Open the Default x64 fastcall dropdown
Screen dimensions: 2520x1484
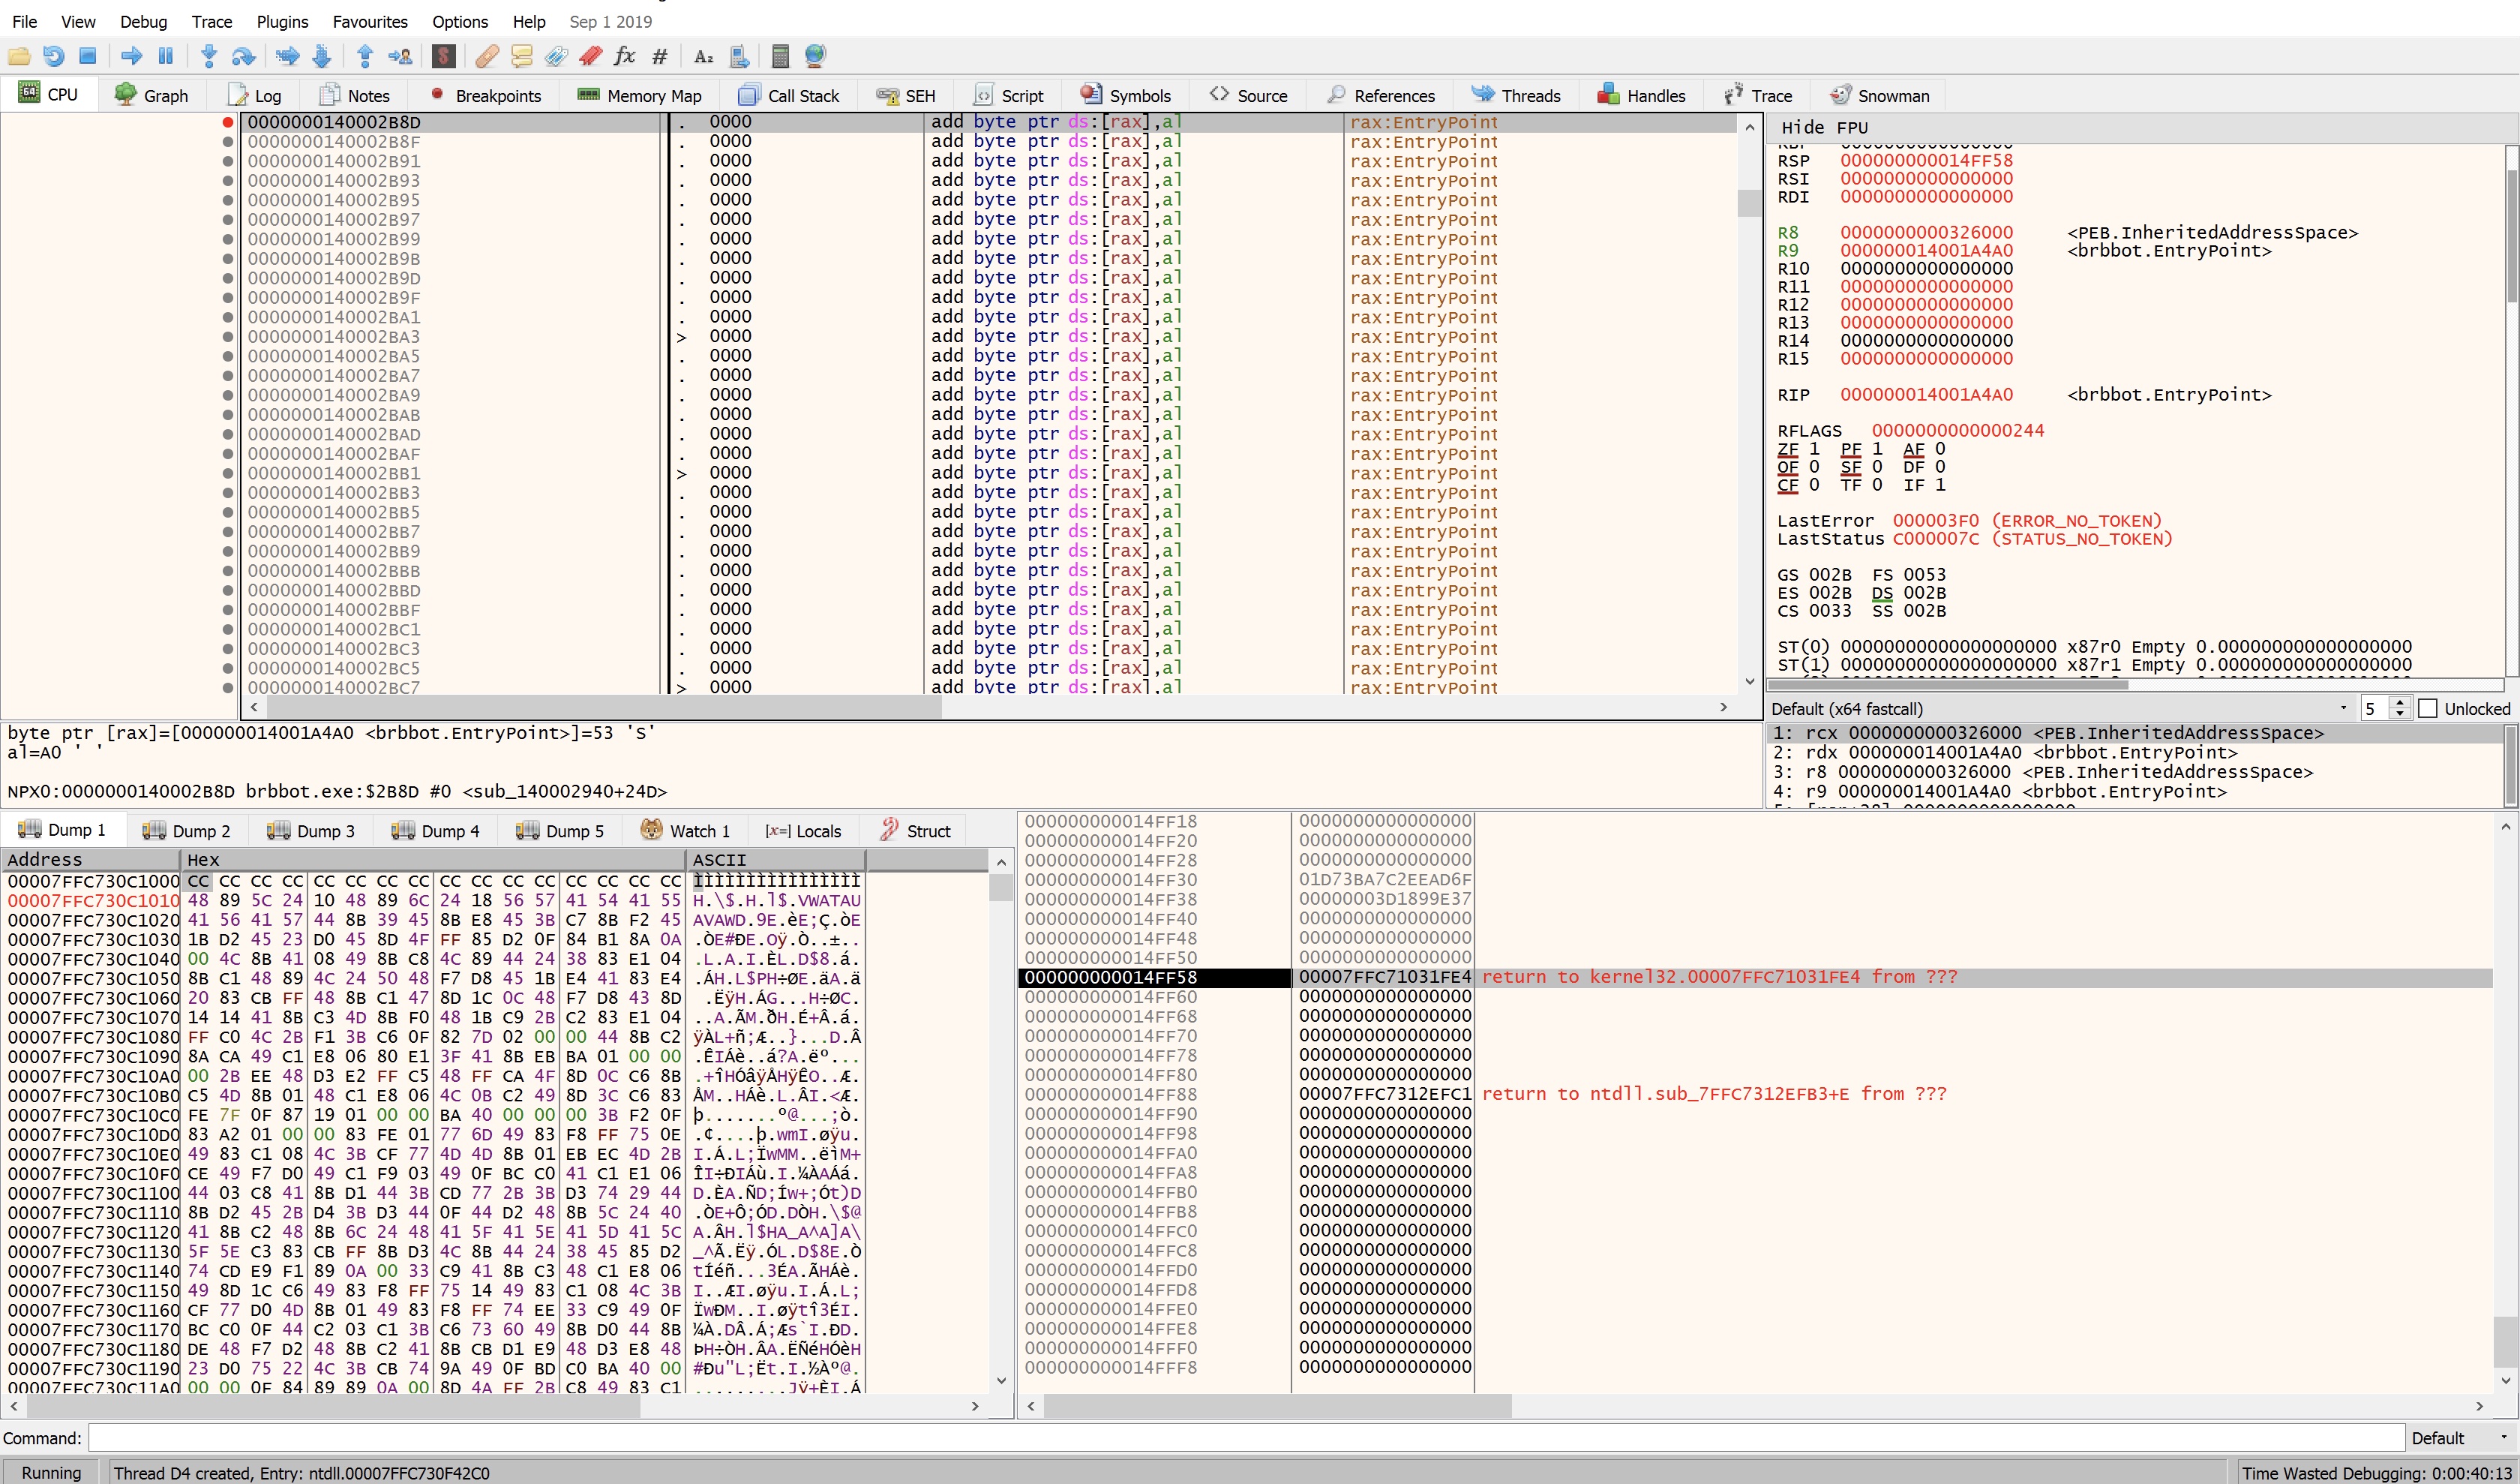coord(2344,708)
